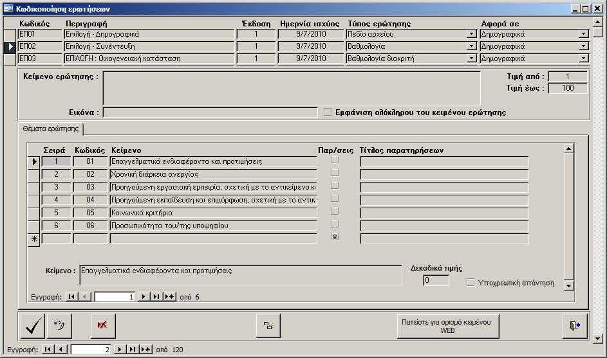Viewport: 607px width, 358px height.
Task: Click the 'Επιλογή - Δημογραφικά' description cell
Action: click(149, 35)
